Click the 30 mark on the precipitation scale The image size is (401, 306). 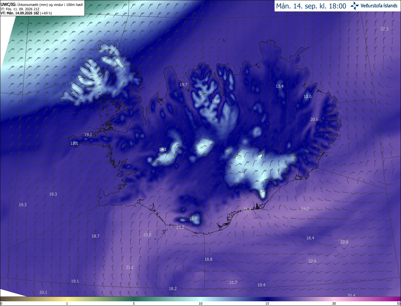334,303
